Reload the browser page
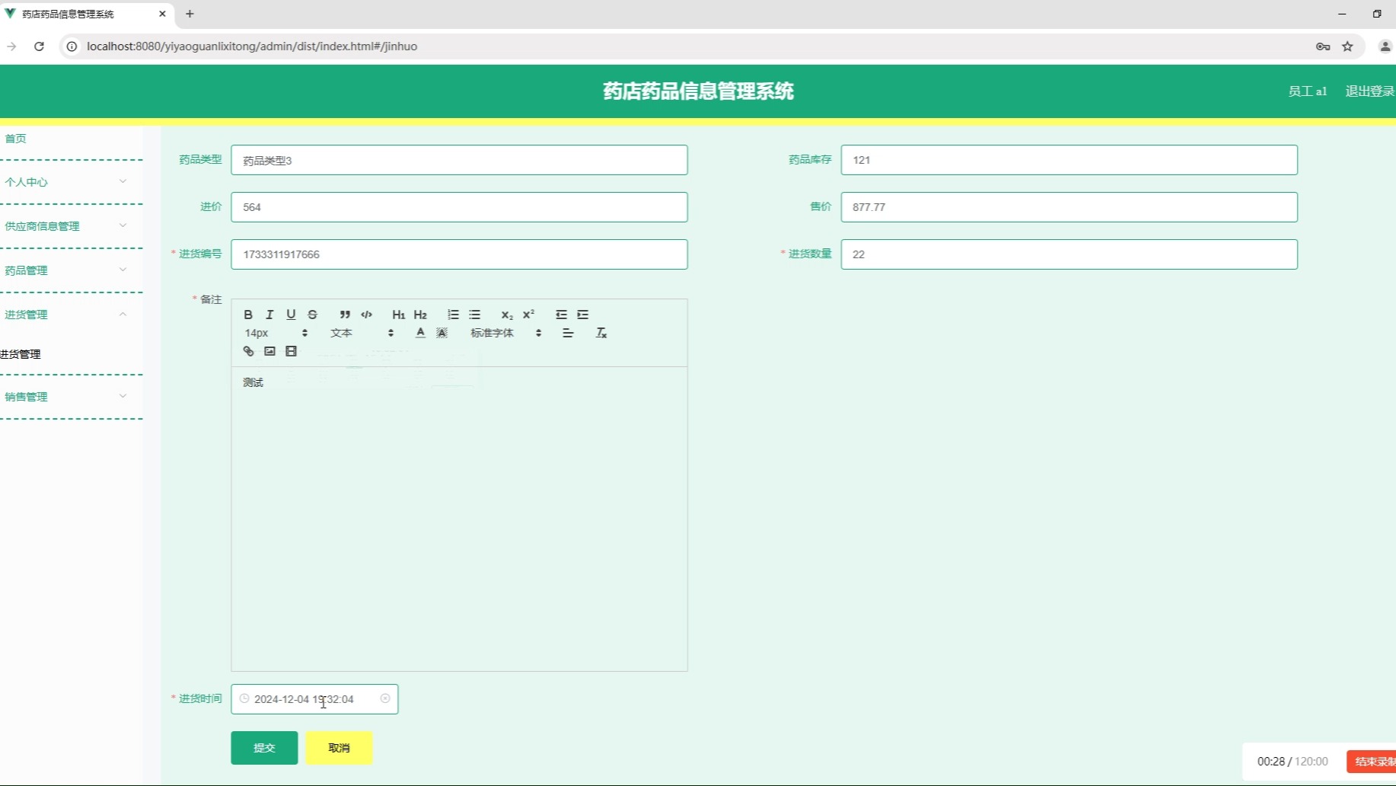 (x=39, y=46)
